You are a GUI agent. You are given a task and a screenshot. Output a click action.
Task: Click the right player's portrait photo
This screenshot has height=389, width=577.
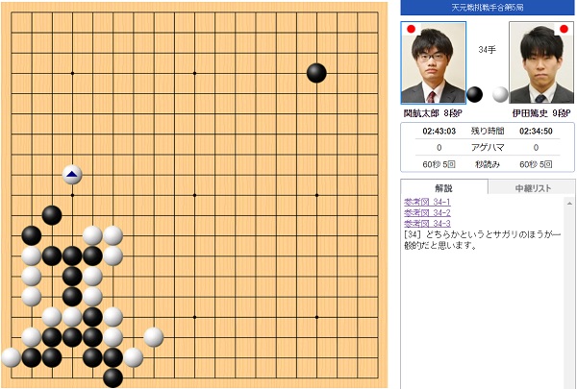(541, 62)
